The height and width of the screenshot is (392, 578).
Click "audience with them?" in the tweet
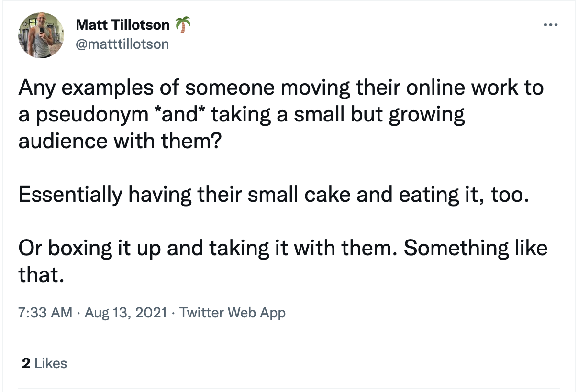[x=119, y=142]
